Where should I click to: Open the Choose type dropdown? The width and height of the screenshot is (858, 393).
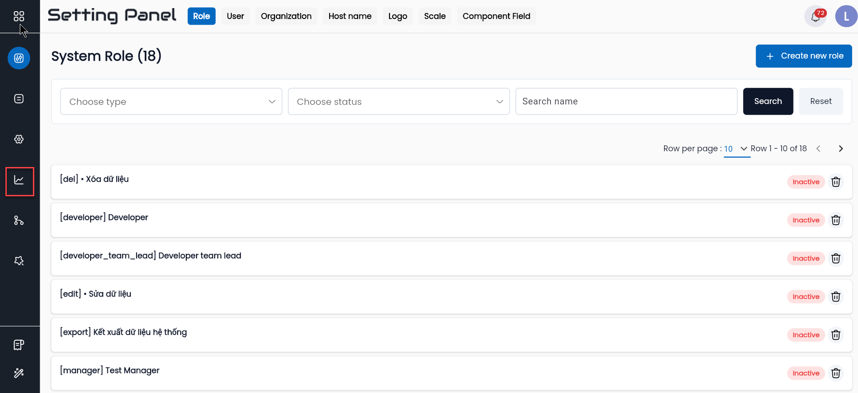tap(171, 101)
